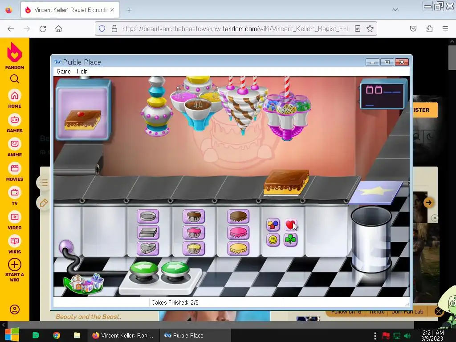Select the heart-shaped cake pan
This screenshot has width=456, height=342.
coord(148,248)
